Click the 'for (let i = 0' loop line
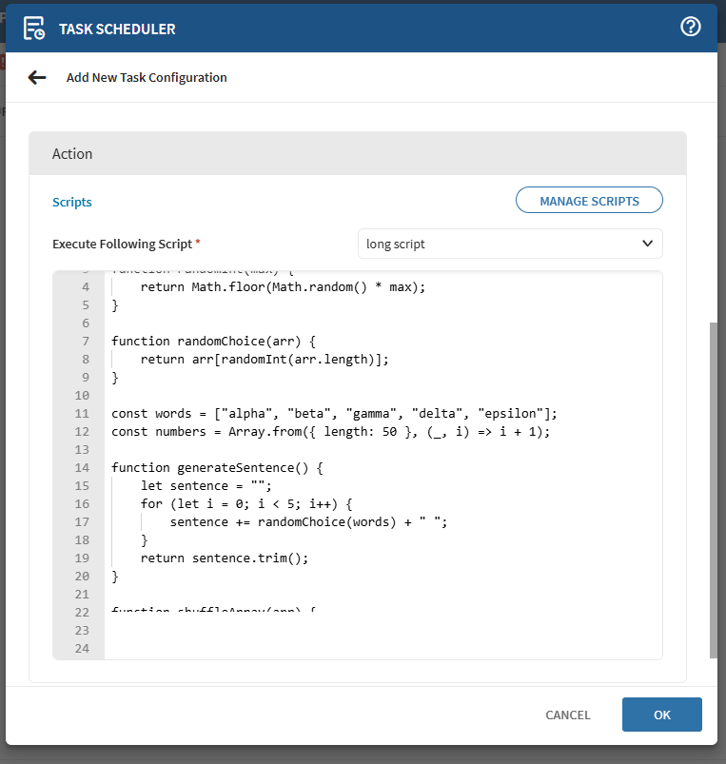The height and width of the screenshot is (764, 726). tap(246, 504)
